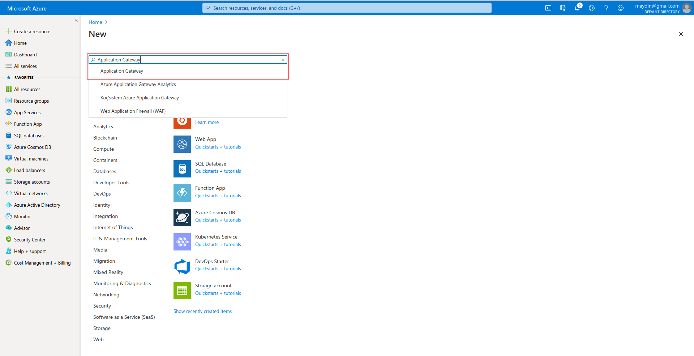Click the Virtual machines icon in sidebar
694x356 pixels.
coord(9,159)
